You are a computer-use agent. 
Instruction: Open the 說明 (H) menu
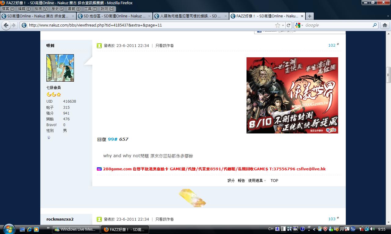tap(107, 9)
